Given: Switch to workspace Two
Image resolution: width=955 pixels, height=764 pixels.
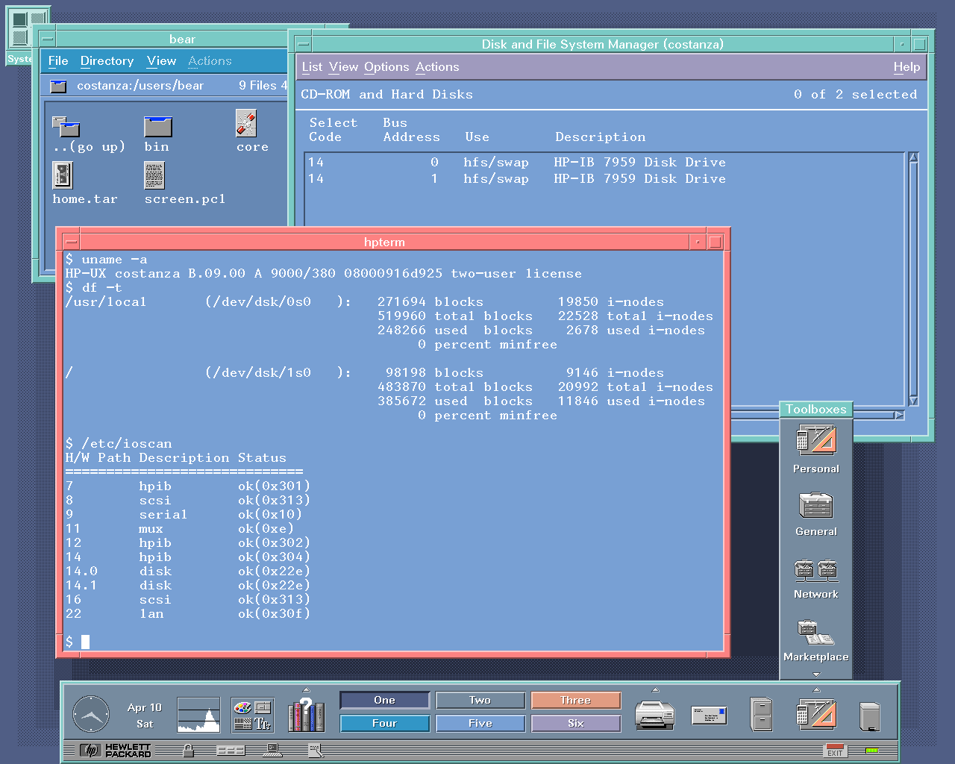Looking at the screenshot, I should point(480,700).
